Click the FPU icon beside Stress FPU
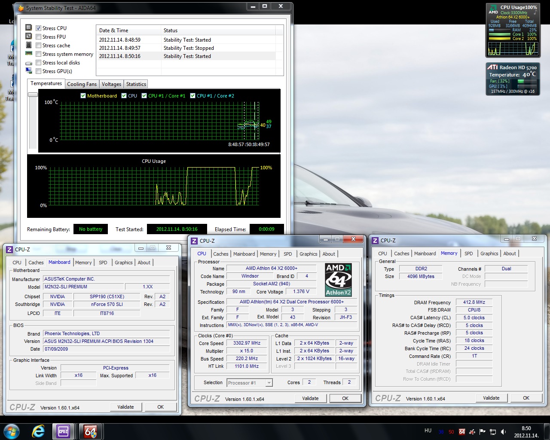 coord(29,37)
